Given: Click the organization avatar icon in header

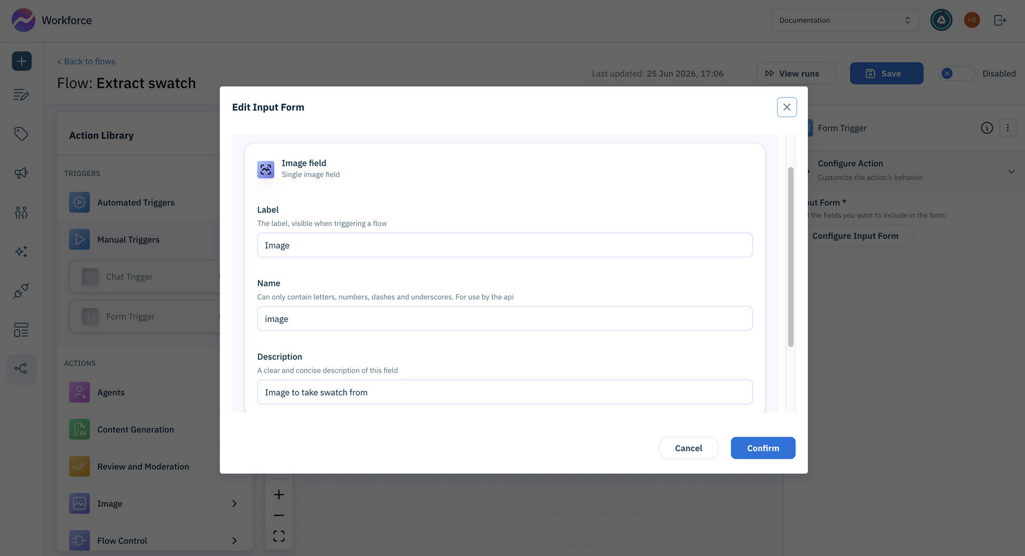Looking at the screenshot, I should 941,20.
